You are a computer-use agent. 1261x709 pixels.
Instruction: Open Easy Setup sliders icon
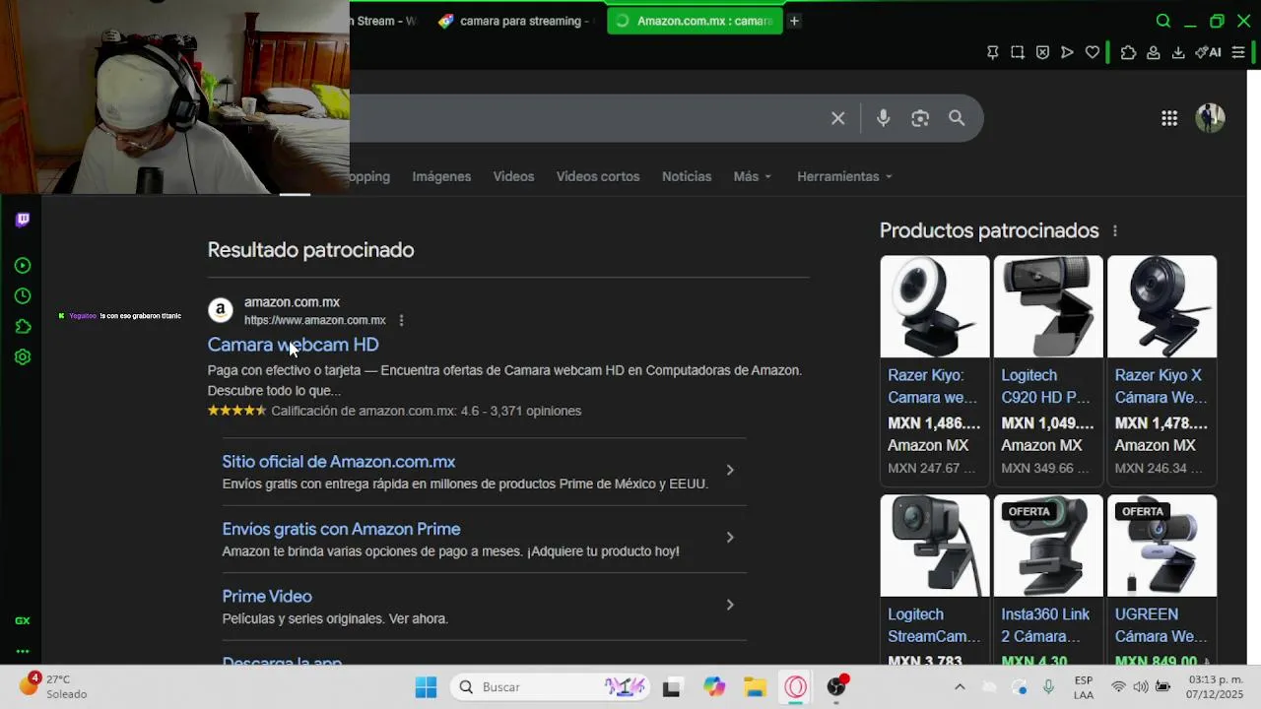(1238, 52)
